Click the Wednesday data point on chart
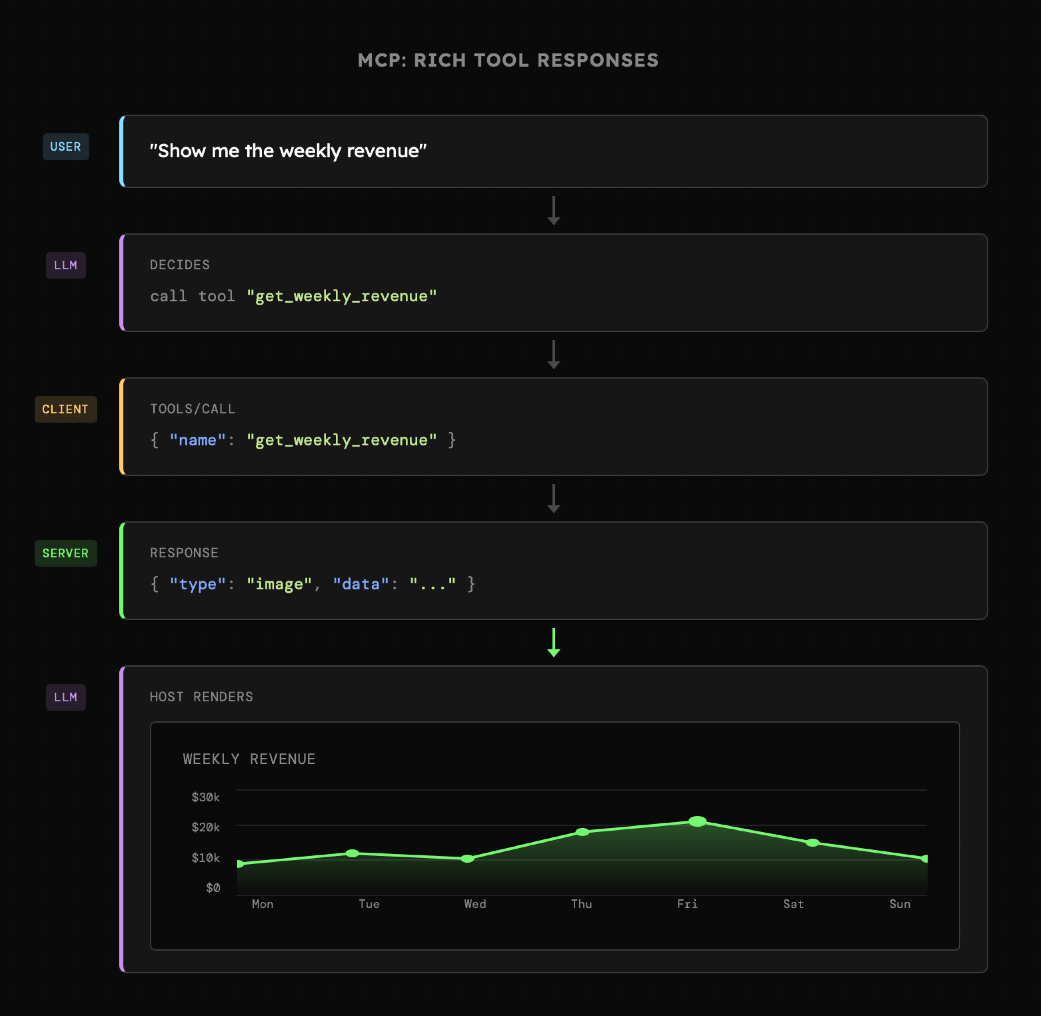1041x1016 pixels. coord(467,859)
